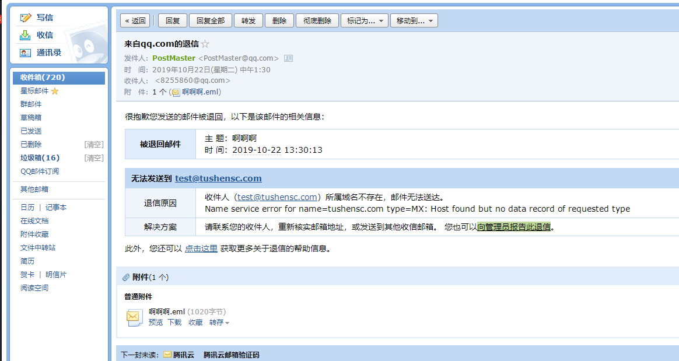Open 其他邮箱 in sidebar
The width and height of the screenshot is (679, 361).
[x=34, y=190]
